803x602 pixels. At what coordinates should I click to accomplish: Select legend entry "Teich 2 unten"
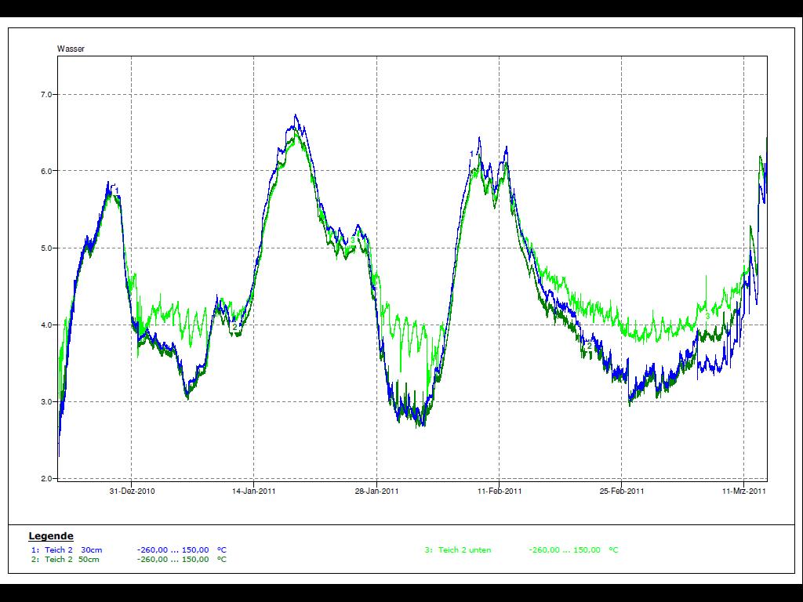point(464,549)
